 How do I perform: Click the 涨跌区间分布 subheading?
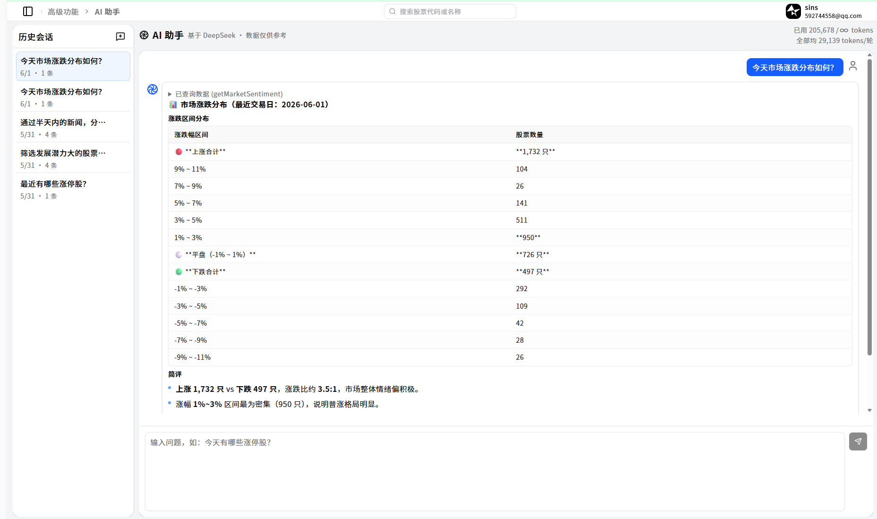point(188,119)
